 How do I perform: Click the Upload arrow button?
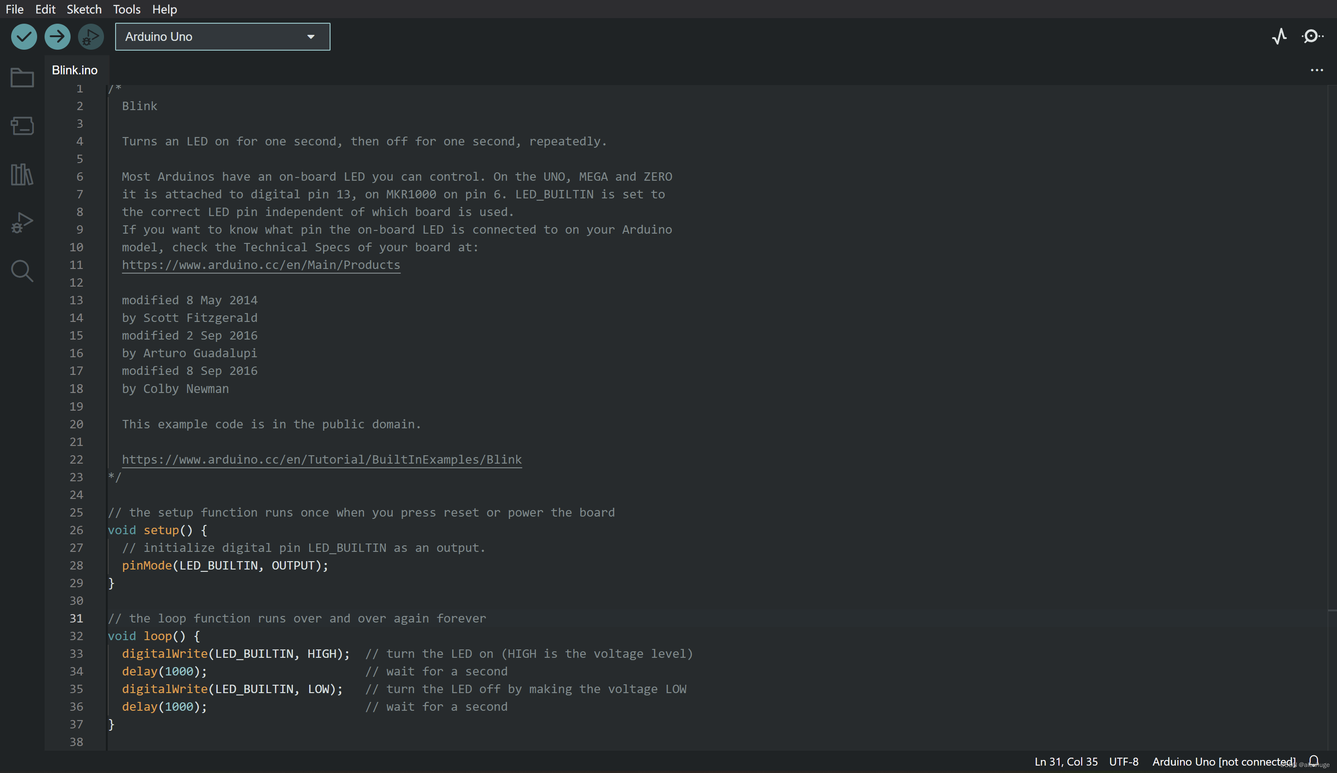point(57,37)
